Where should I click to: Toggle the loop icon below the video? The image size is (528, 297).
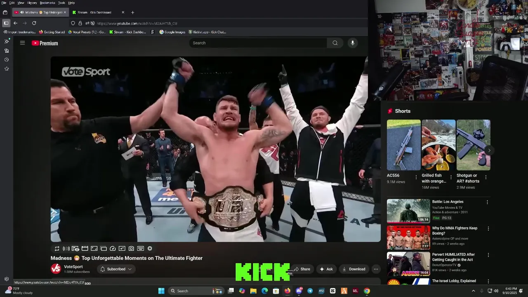(57, 249)
